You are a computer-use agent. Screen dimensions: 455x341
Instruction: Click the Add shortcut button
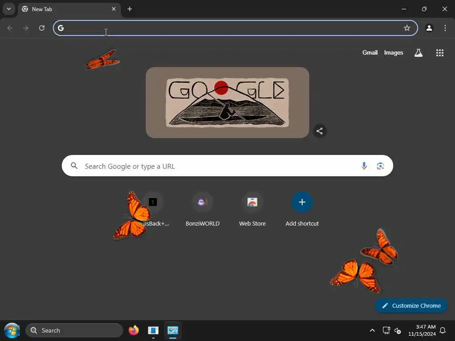click(x=302, y=210)
